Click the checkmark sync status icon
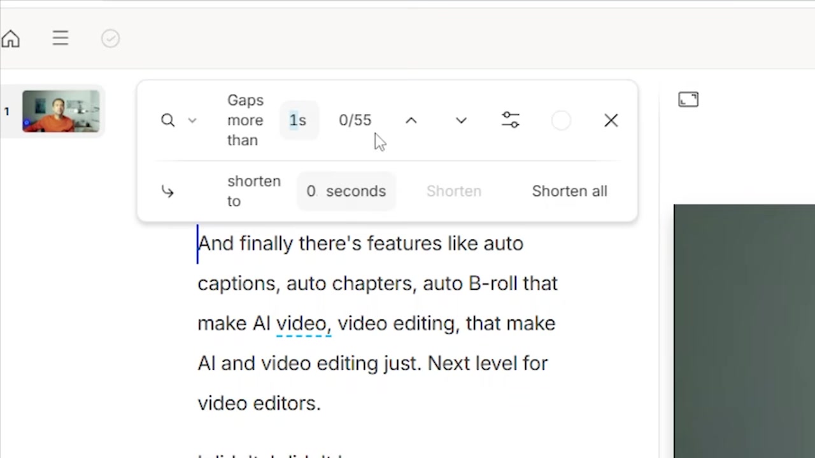The image size is (815, 458). [110, 39]
